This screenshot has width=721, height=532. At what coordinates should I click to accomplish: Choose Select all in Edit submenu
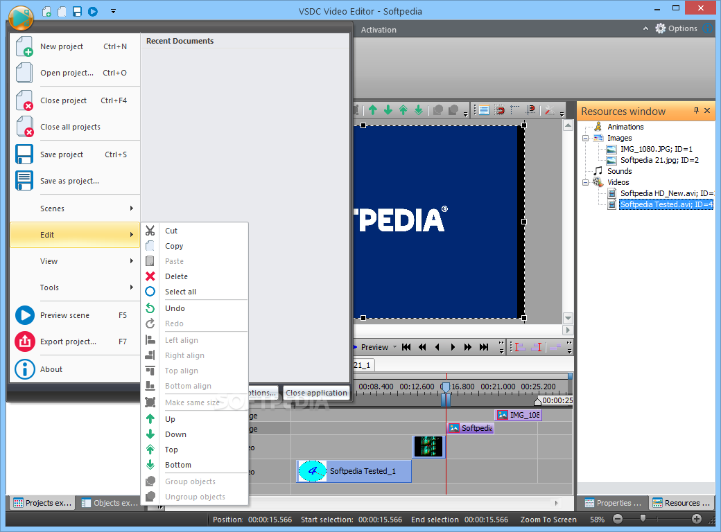[195, 291]
